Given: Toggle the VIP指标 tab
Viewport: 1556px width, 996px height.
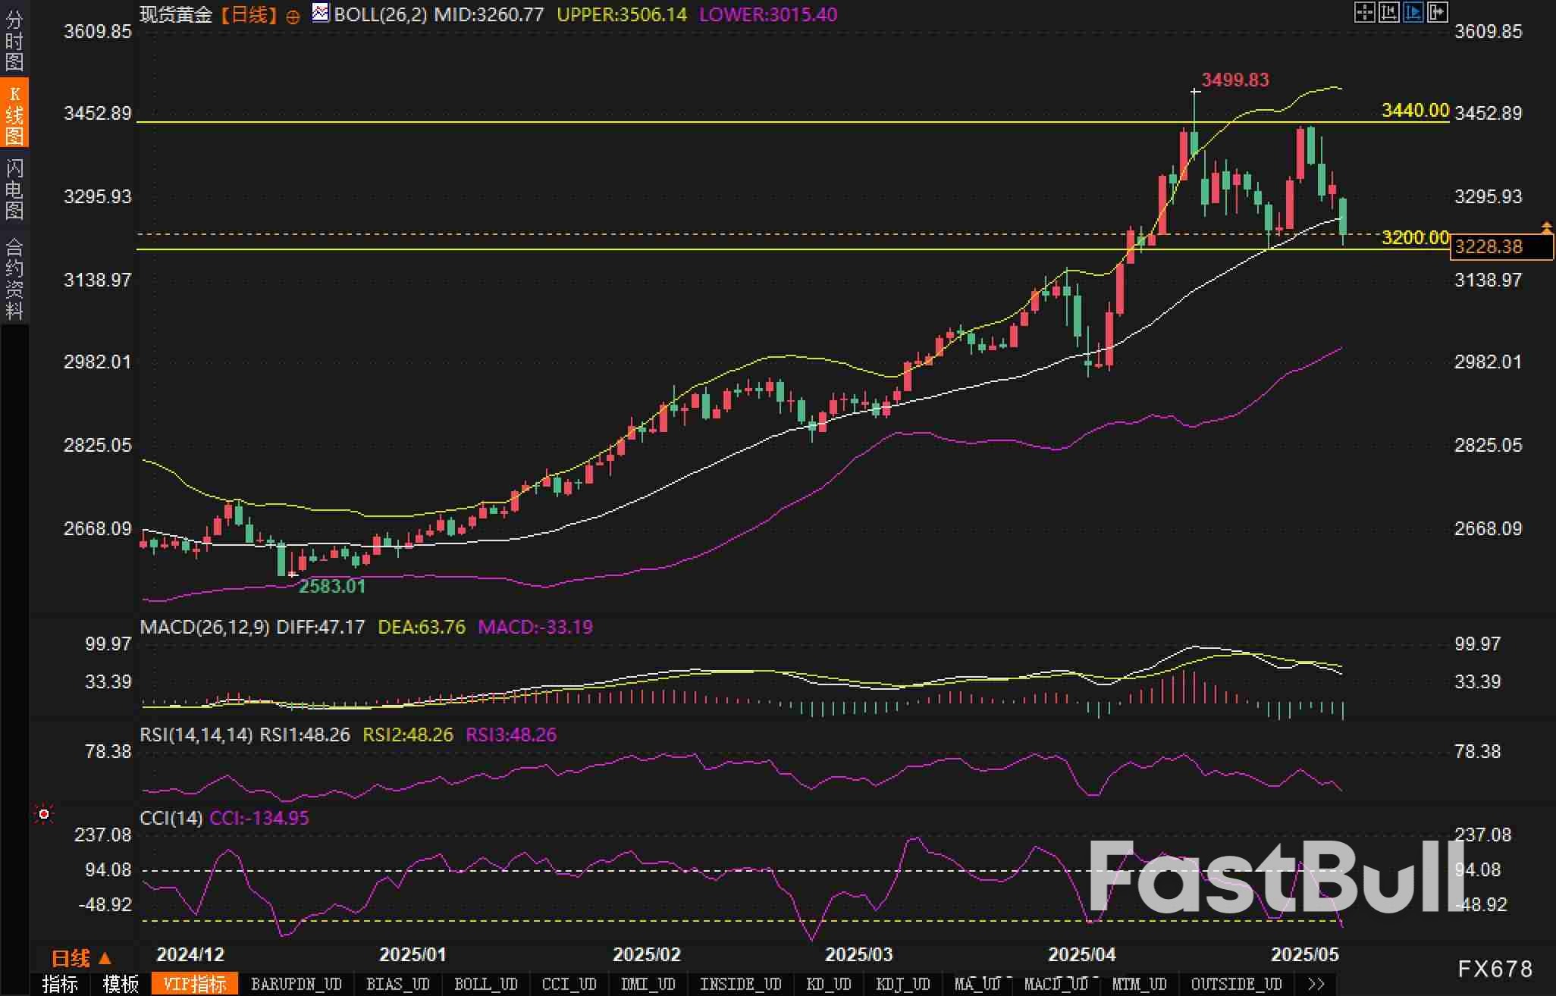Looking at the screenshot, I should [x=194, y=984].
